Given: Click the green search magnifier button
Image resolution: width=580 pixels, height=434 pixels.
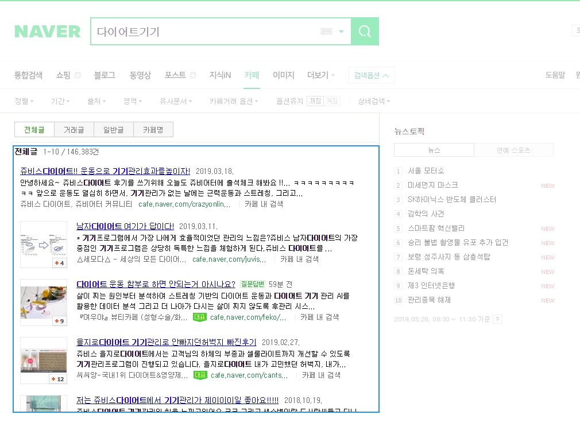Looking at the screenshot, I should click(365, 32).
